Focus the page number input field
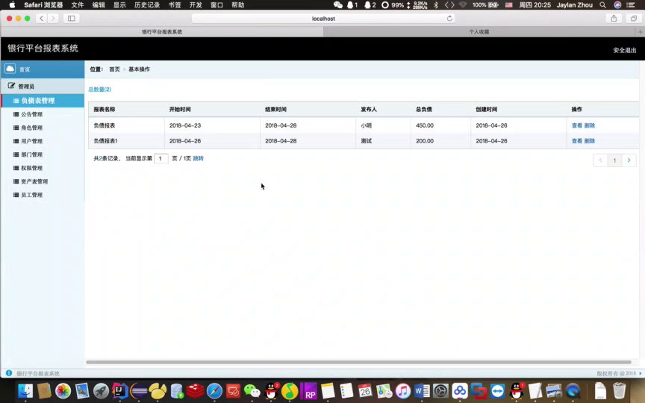 click(x=161, y=158)
